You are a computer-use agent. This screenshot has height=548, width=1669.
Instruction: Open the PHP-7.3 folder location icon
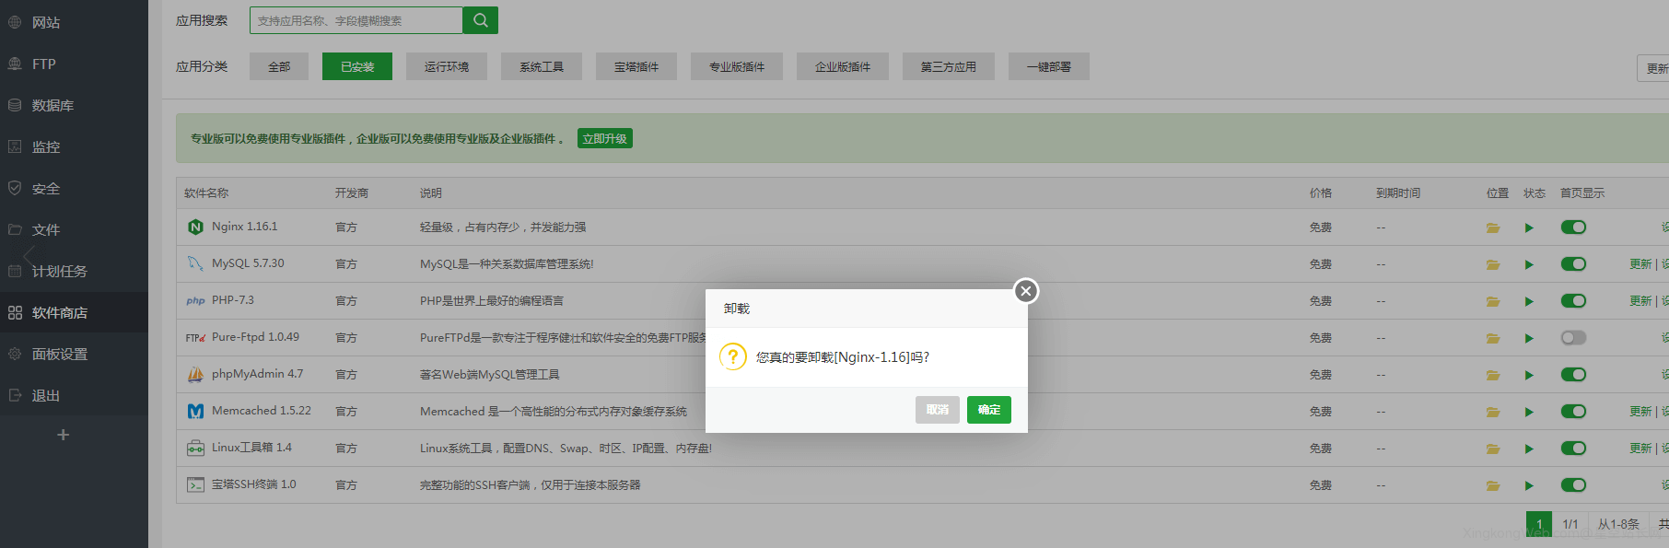point(1493,301)
